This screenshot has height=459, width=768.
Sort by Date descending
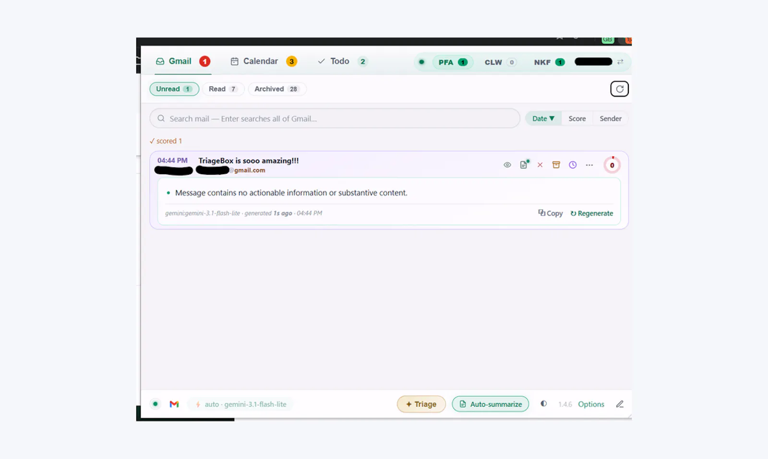(543, 118)
